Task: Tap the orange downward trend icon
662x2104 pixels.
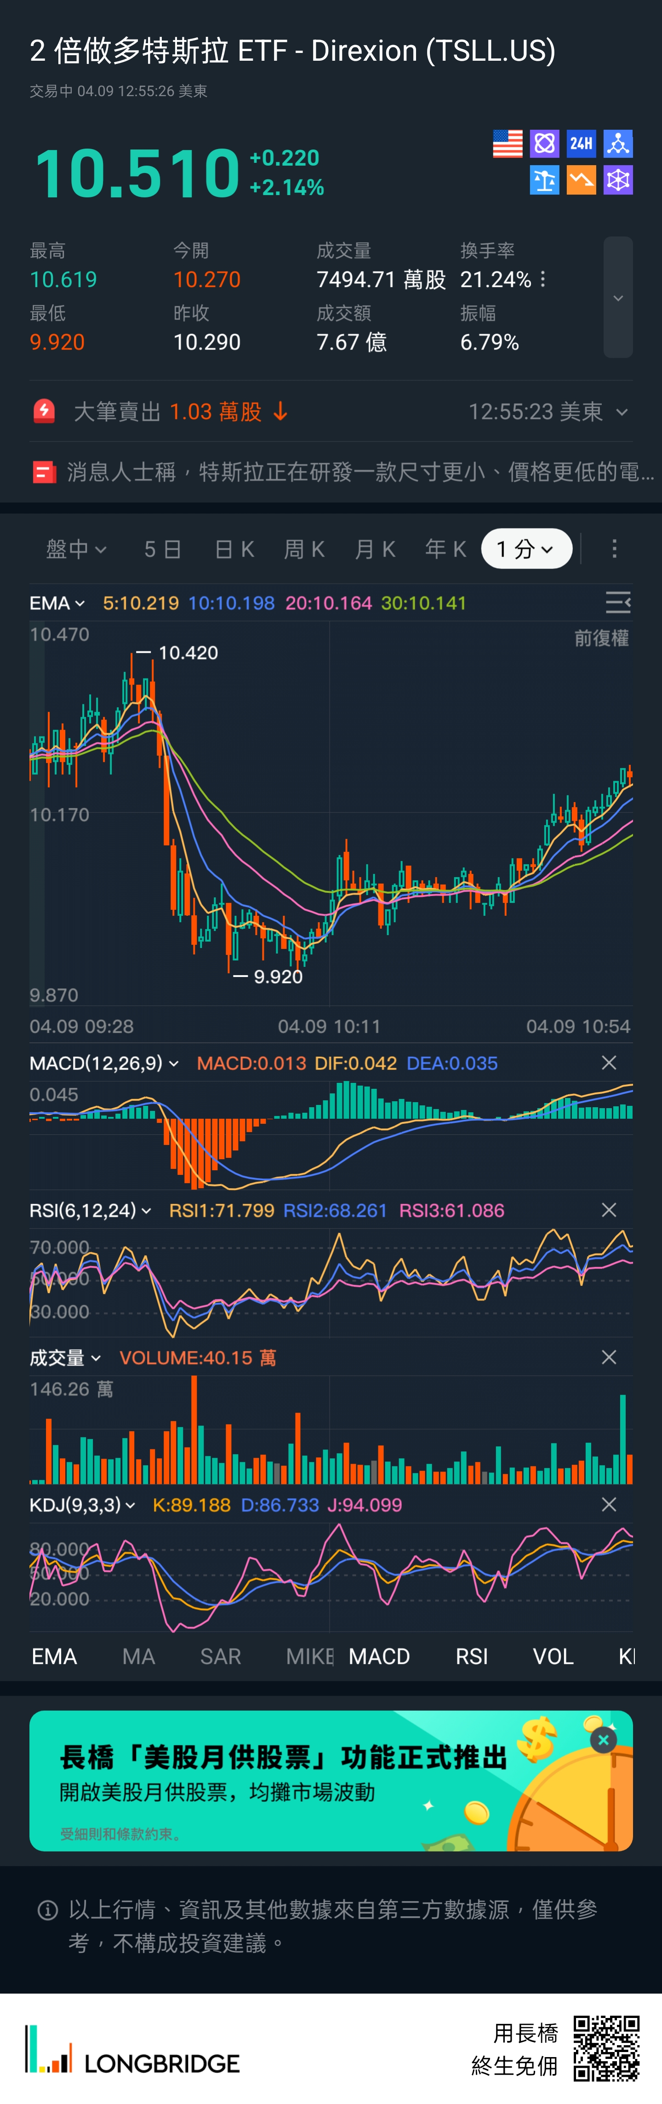Action: 580,180
